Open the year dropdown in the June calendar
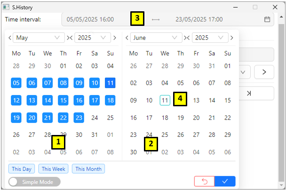 click(209, 38)
